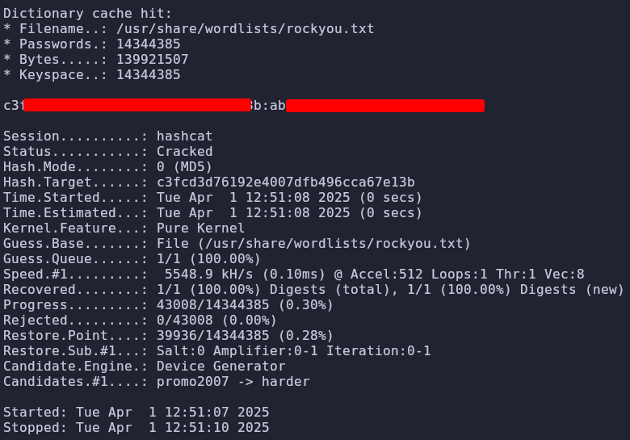The height and width of the screenshot is (440, 630).
Task: Click the Status Cracked text
Action: coord(184,151)
